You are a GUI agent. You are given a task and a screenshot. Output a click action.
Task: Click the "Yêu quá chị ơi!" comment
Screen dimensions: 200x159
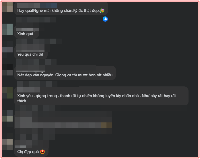31,52
